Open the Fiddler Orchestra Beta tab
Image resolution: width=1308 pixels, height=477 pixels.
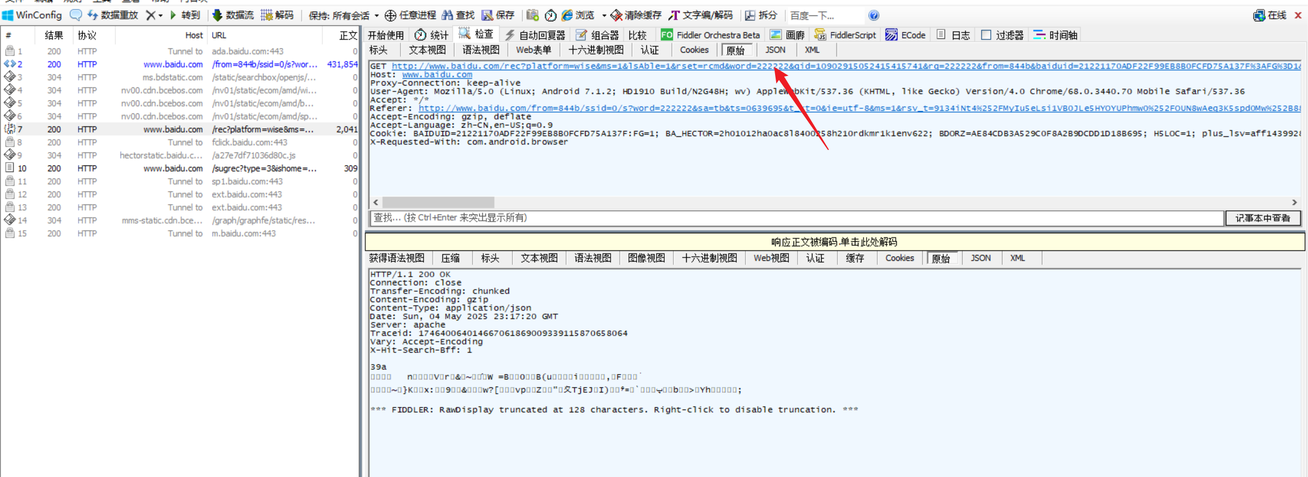(710, 35)
